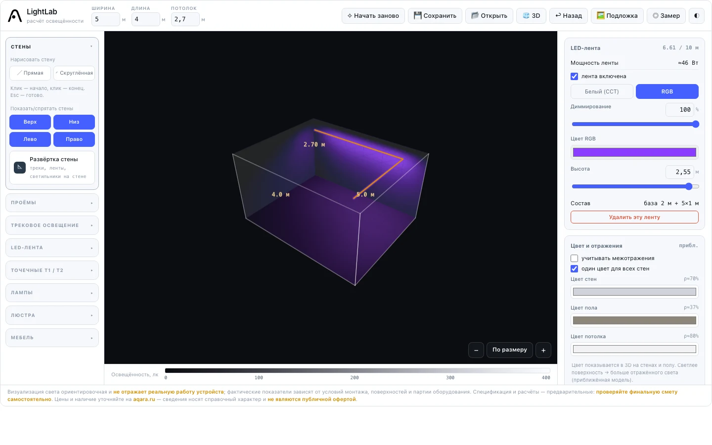
Task: Expand the МЕБЕЛЬ section
Action: [x=52, y=338]
